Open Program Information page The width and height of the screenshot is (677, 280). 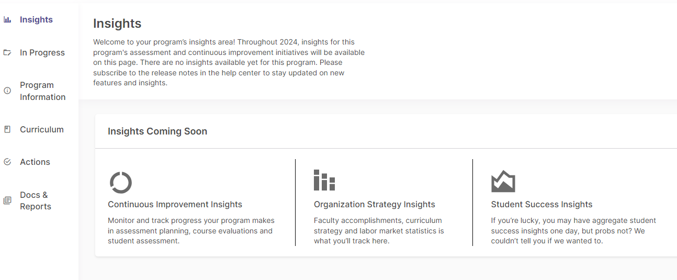click(x=43, y=91)
